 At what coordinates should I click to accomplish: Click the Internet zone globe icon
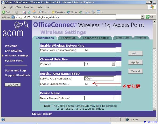point(127,119)
